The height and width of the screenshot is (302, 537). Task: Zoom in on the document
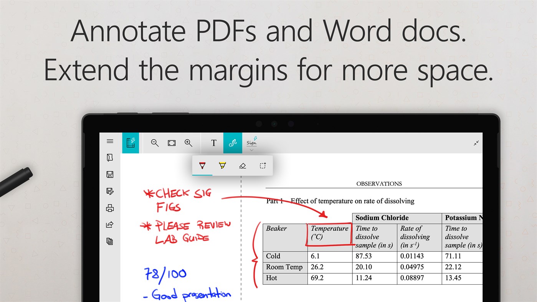[188, 143]
